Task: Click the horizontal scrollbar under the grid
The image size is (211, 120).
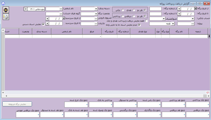Action: tap(105, 96)
